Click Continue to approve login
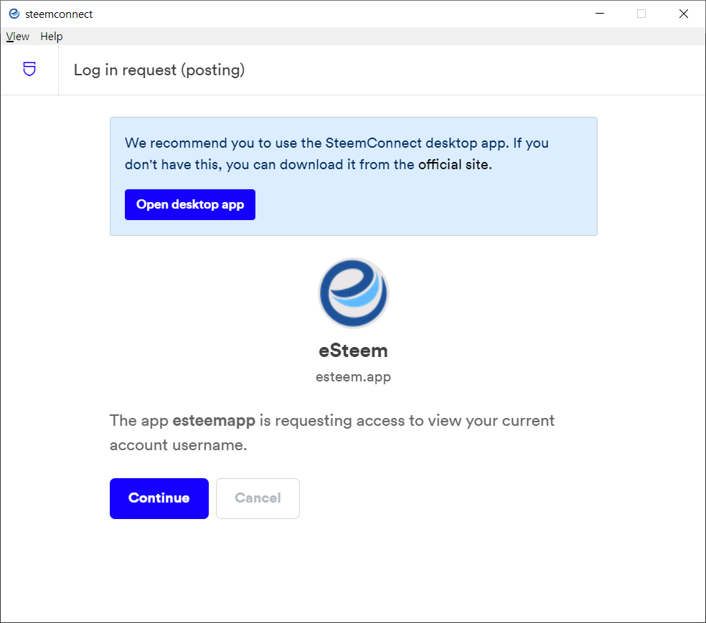Viewport: 706px width, 623px height. 159,498
